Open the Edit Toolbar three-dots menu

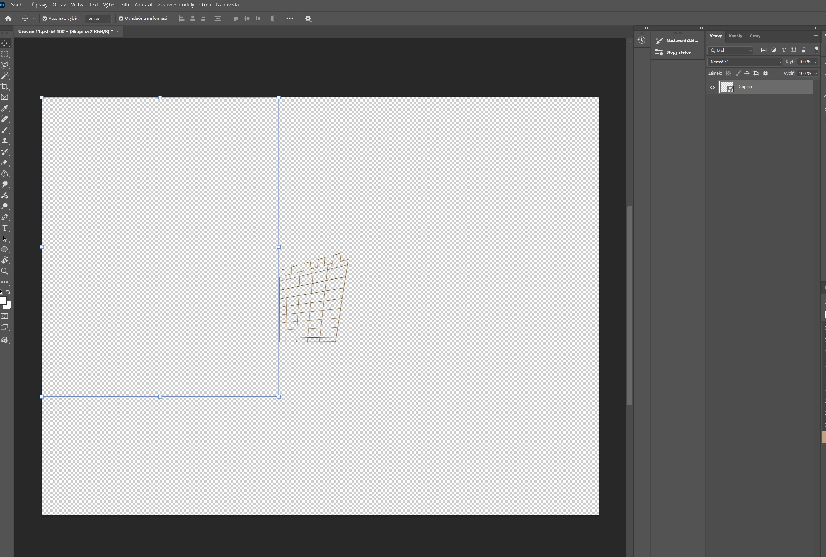coord(5,282)
